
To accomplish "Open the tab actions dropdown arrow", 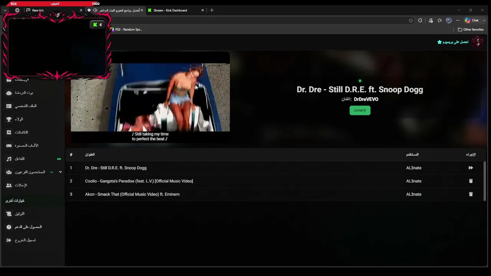I will point(5,10).
